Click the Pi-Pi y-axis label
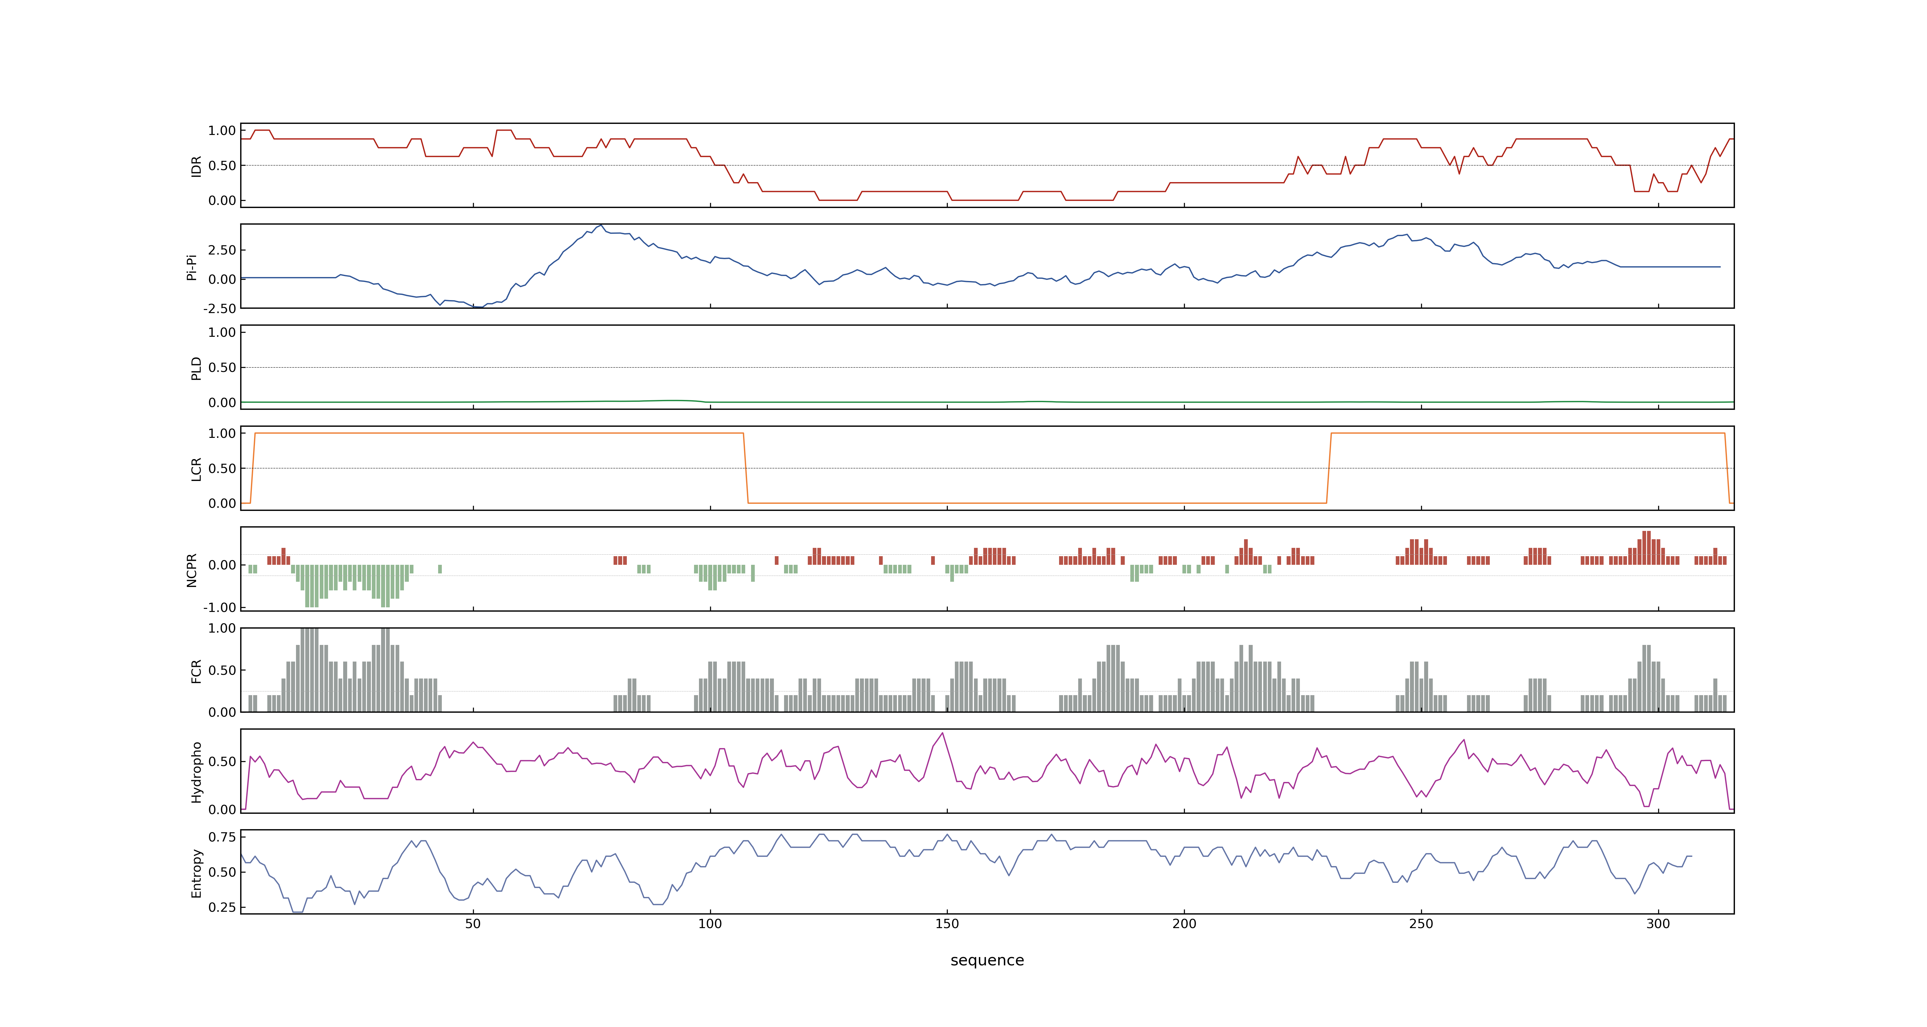This screenshot has width=1927, height=1027. coord(191,267)
